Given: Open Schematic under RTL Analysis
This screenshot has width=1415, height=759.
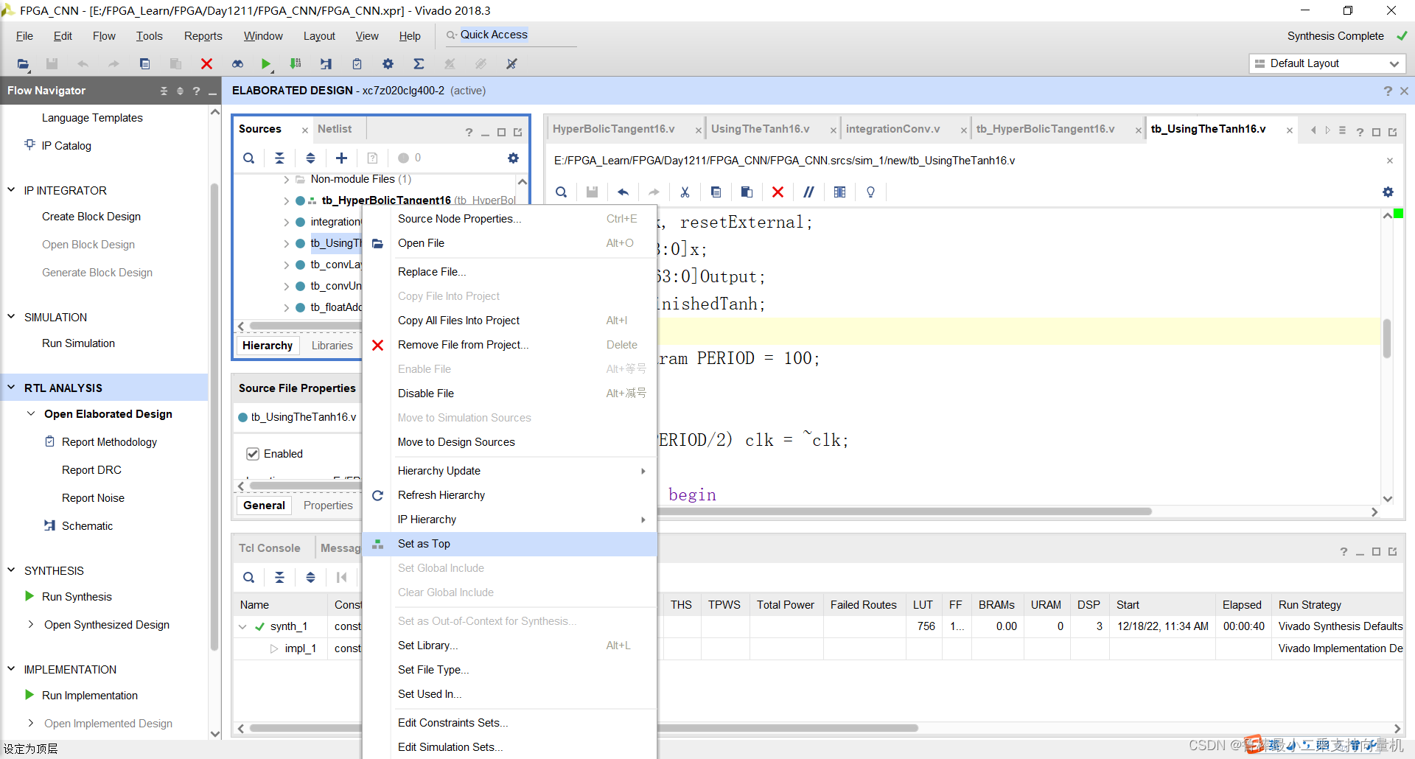Looking at the screenshot, I should coord(87,526).
